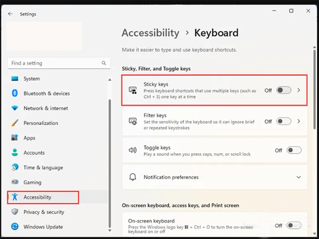Enable the Sticky keys toggle
The image size is (319, 239).
click(284, 91)
